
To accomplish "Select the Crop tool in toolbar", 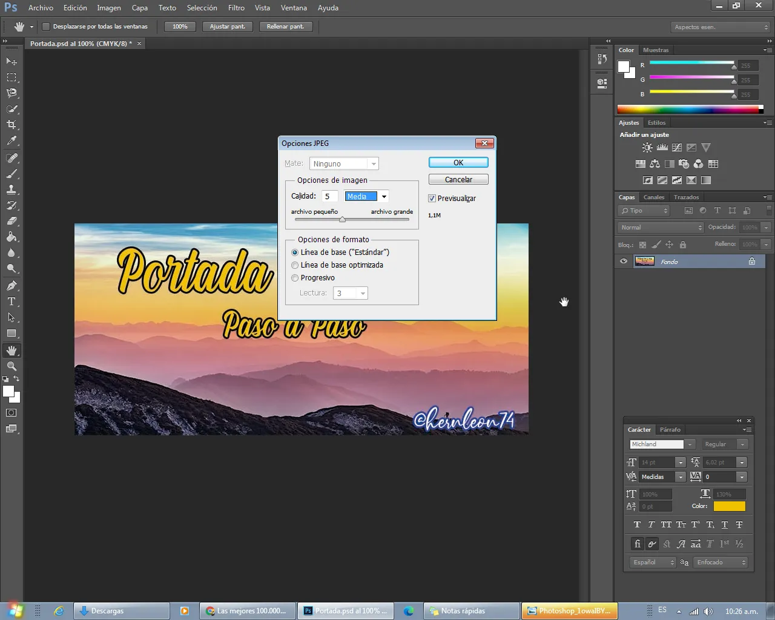I will pyautogui.click(x=12, y=125).
